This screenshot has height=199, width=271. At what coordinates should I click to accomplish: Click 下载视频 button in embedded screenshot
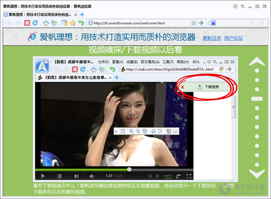[208, 87]
